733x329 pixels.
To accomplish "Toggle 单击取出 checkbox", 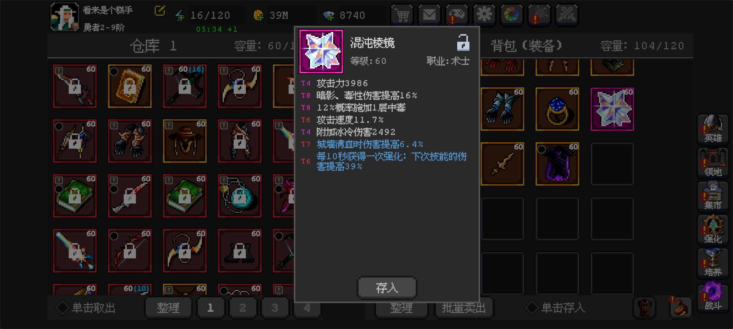I will coord(62,308).
